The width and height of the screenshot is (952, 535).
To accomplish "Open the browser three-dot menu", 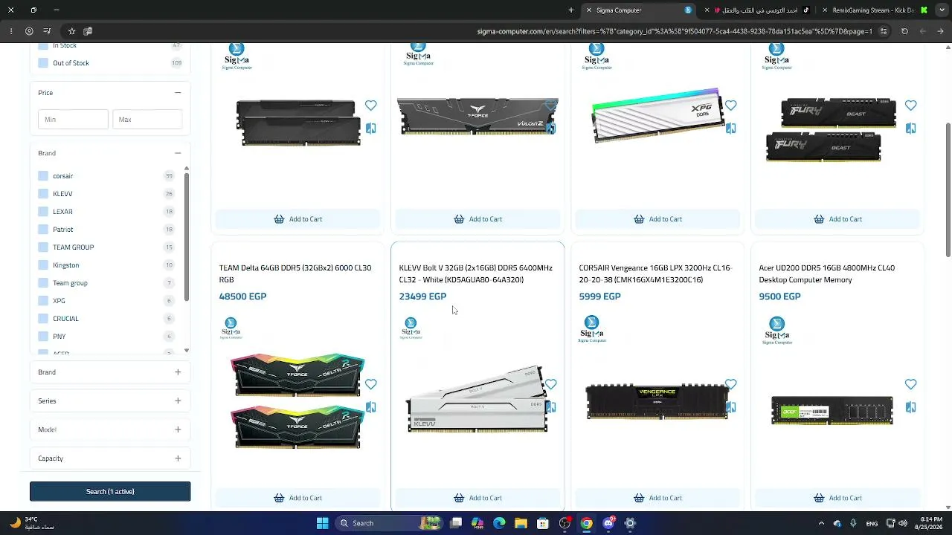I will (x=10, y=31).
